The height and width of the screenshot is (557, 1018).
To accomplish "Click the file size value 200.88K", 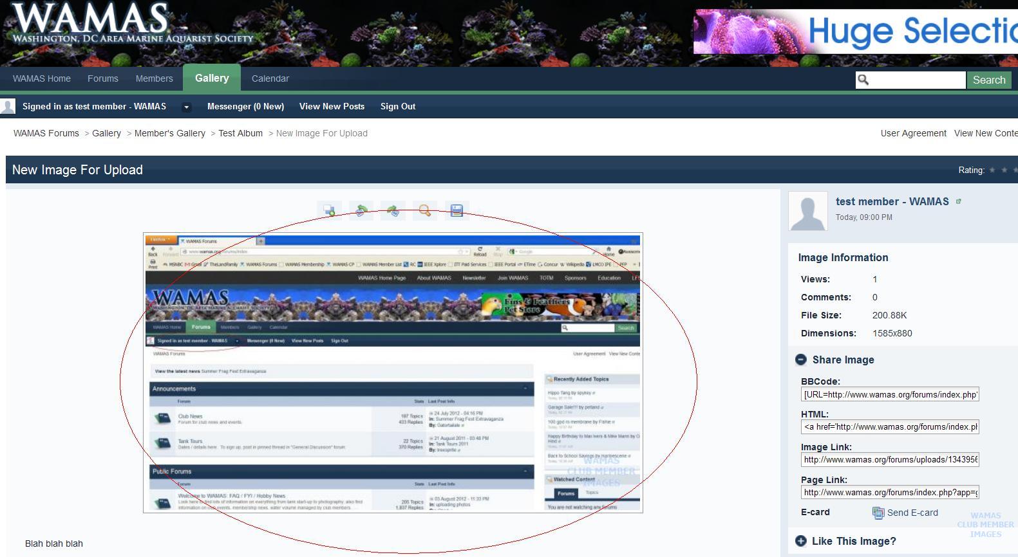I will (890, 315).
